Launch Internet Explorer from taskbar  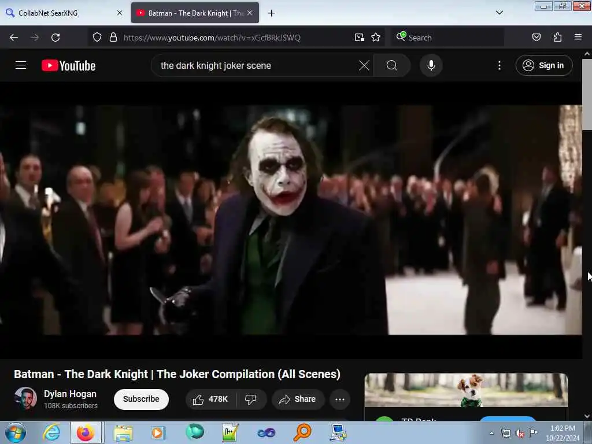(51, 432)
